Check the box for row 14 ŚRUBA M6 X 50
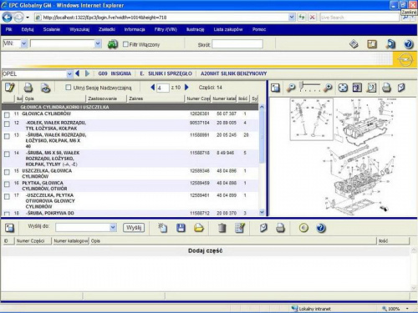 7,154
